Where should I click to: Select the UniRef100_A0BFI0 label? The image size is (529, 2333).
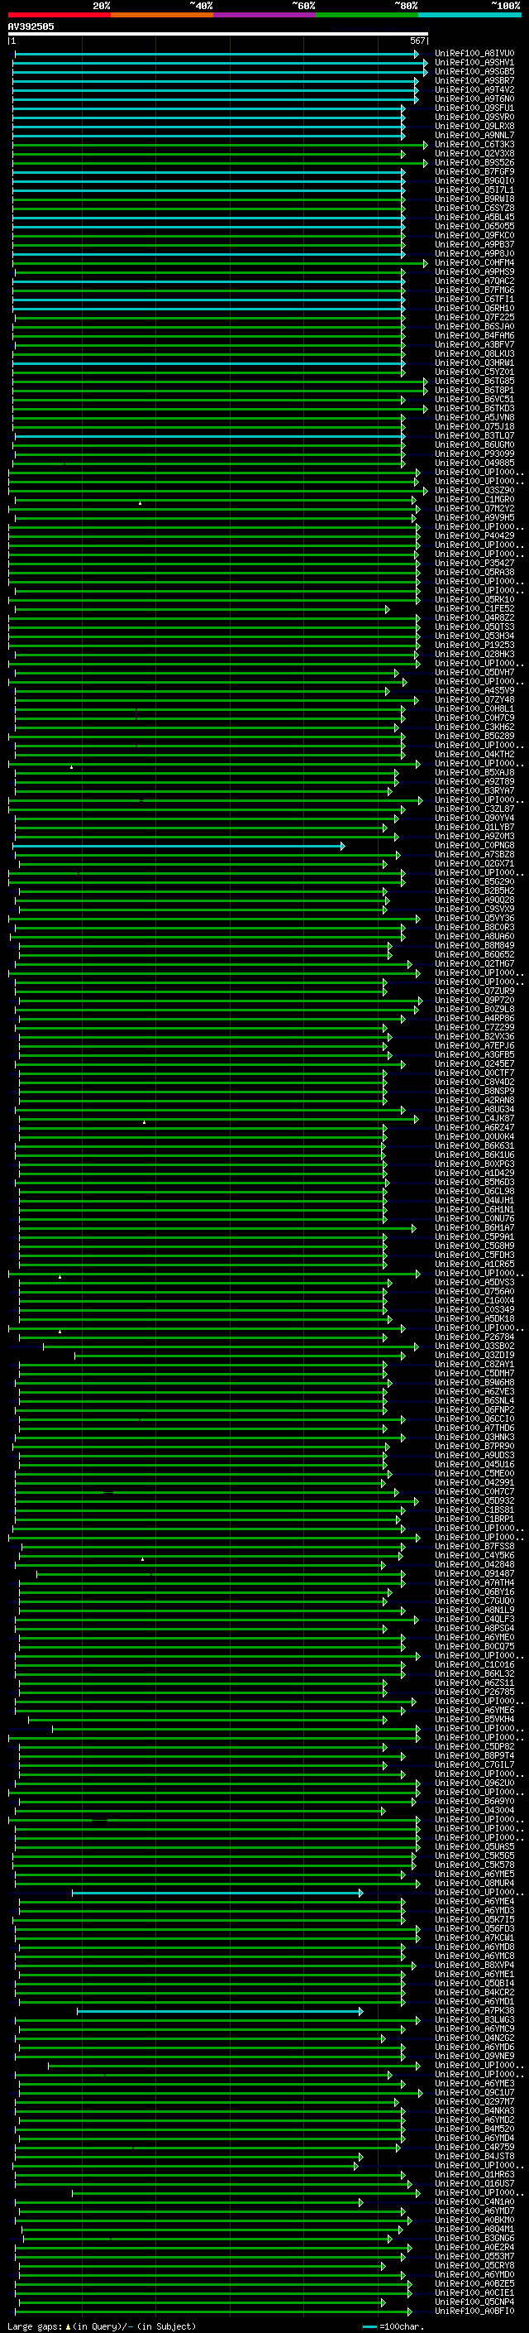coord(474,2311)
